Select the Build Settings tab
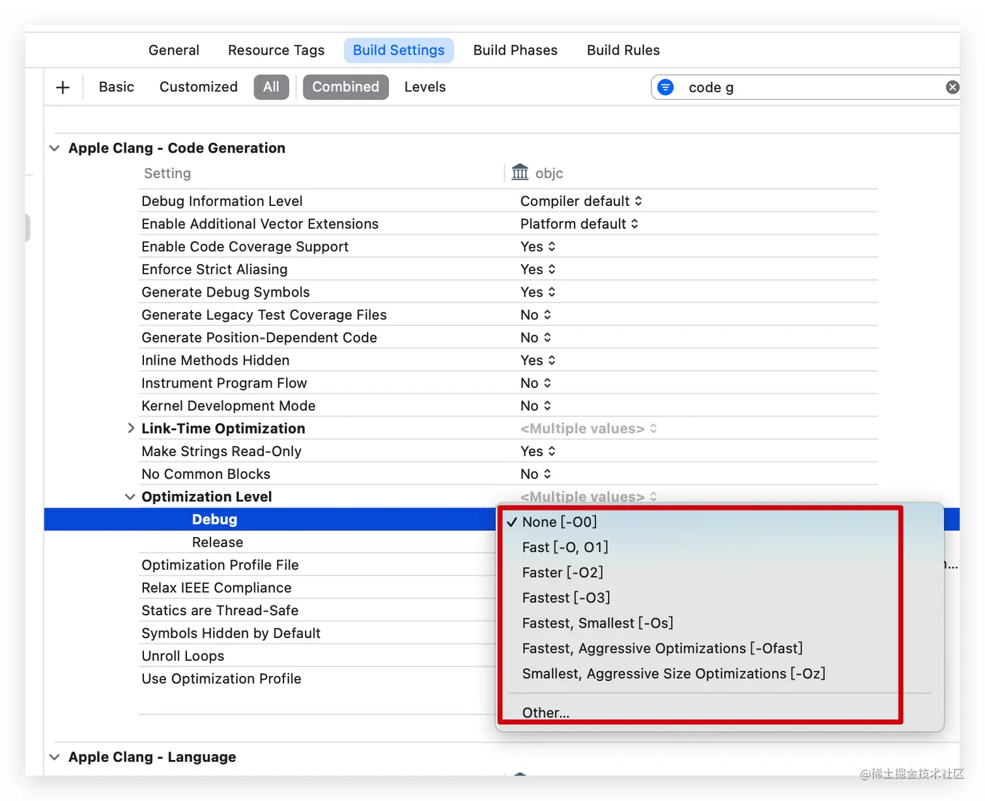The height and width of the screenshot is (801, 985). (399, 50)
